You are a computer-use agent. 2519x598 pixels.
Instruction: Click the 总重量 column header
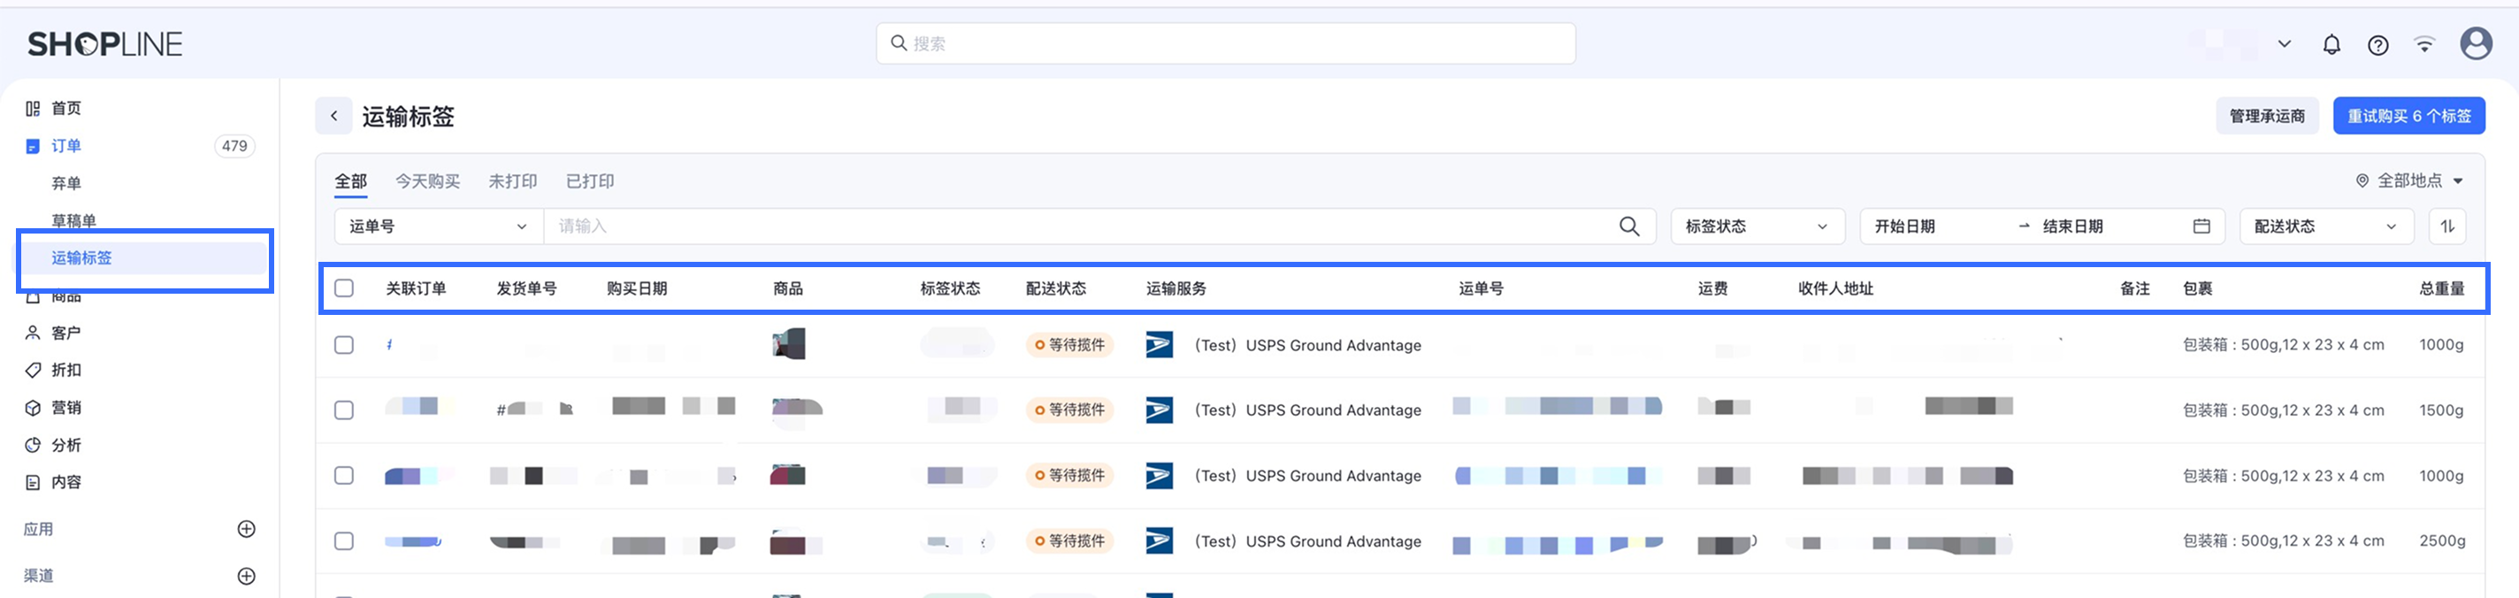coord(2442,288)
